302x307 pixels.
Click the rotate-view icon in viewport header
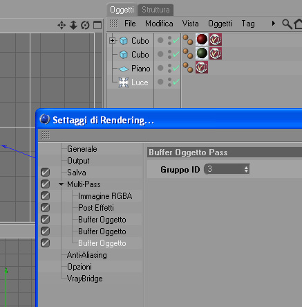[85, 25]
